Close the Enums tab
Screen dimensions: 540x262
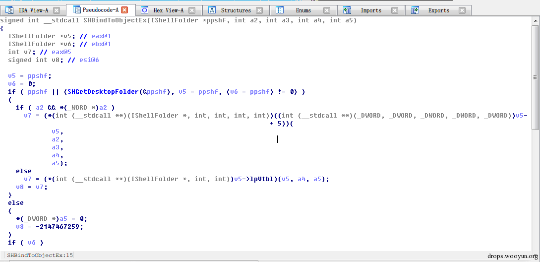click(327, 10)
